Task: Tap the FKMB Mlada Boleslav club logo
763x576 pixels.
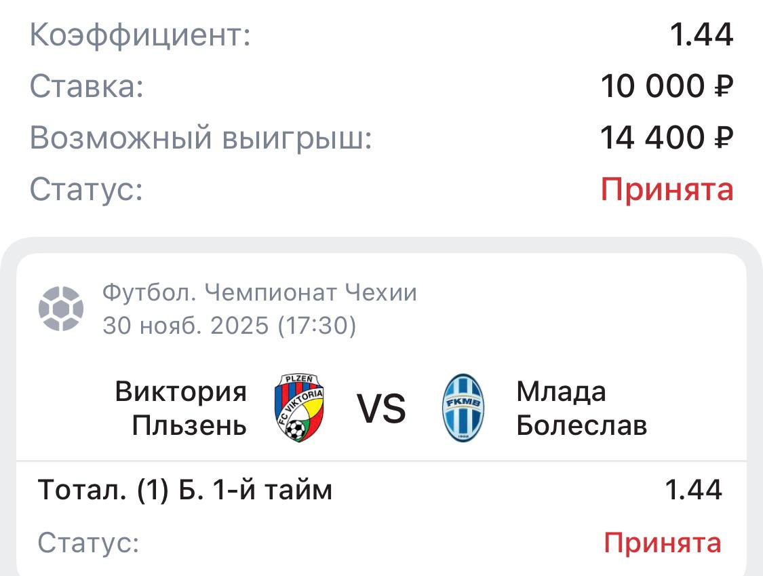Action: [x=463, y=408]
